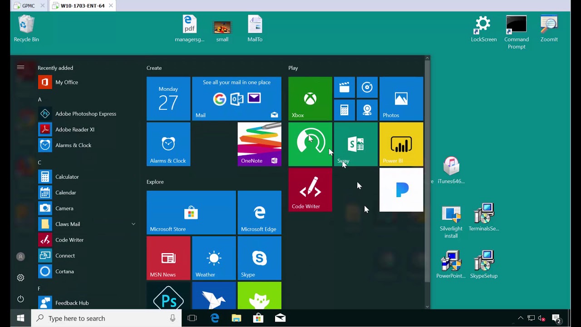
Task: Open the OneNote tile
Action: [x=259, y=144]
